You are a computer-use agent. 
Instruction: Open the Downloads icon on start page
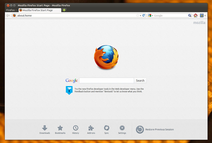pyautogui.click(x=45, y=128)
